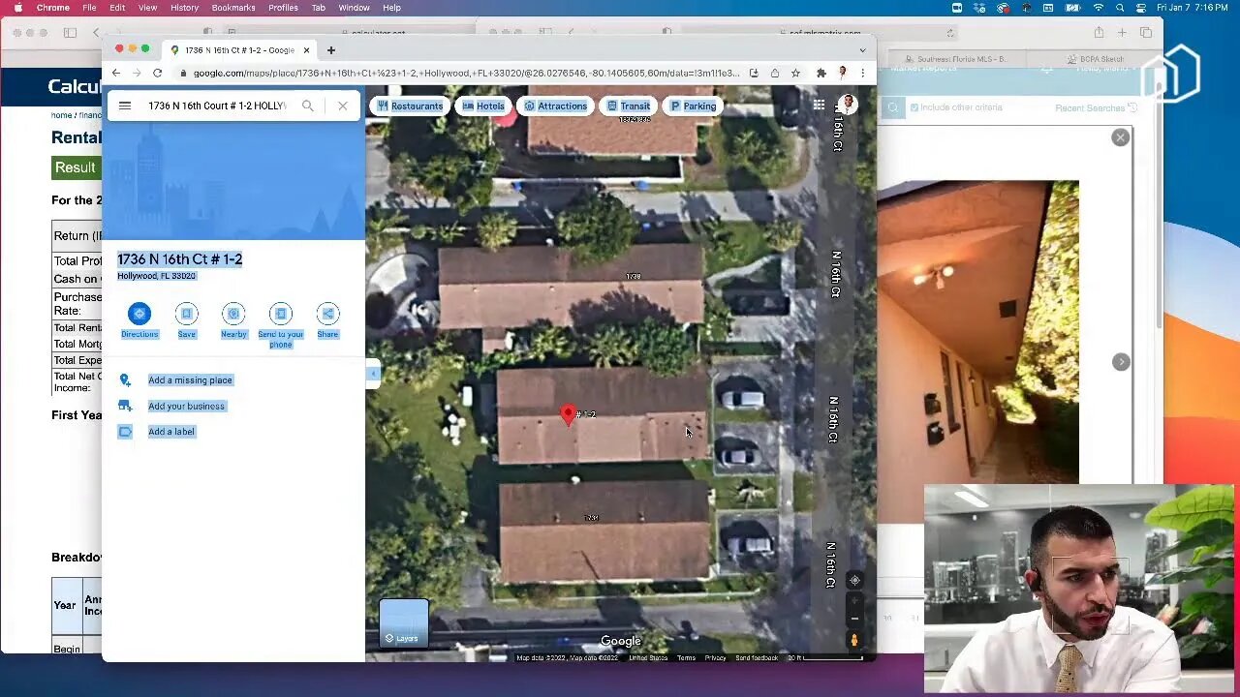Share this place
Image resolution: width=1240 pixels, height=697 pixels.
coord(327,320)
